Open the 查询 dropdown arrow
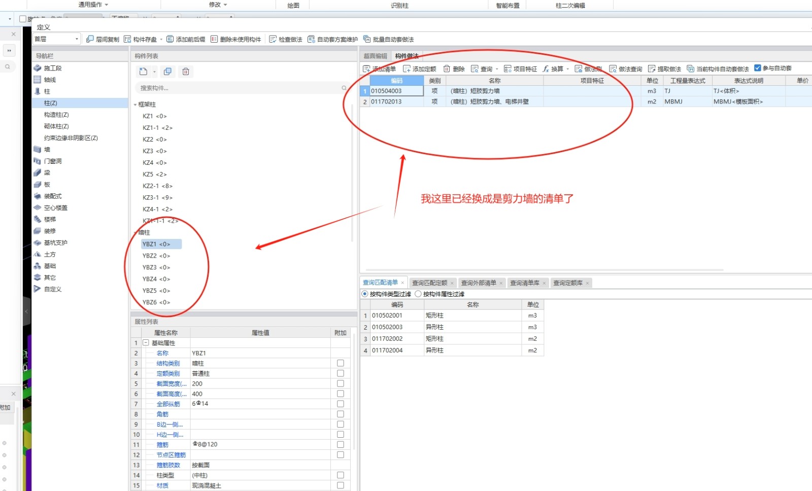 497,69
